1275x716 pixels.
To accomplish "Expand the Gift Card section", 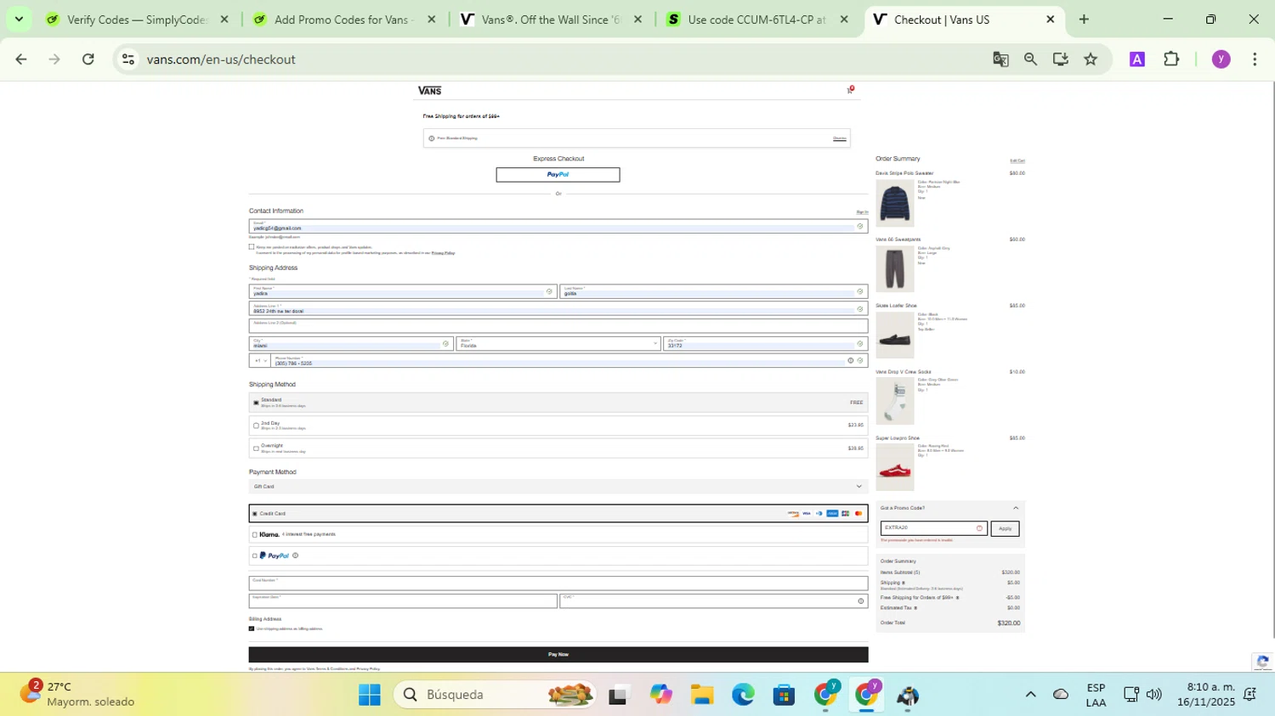I will click(x=558, y=487).
